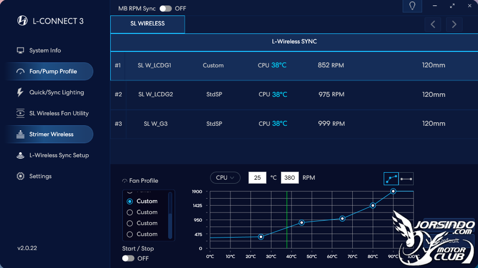Click 120mm size in row #1

(434, 65)
